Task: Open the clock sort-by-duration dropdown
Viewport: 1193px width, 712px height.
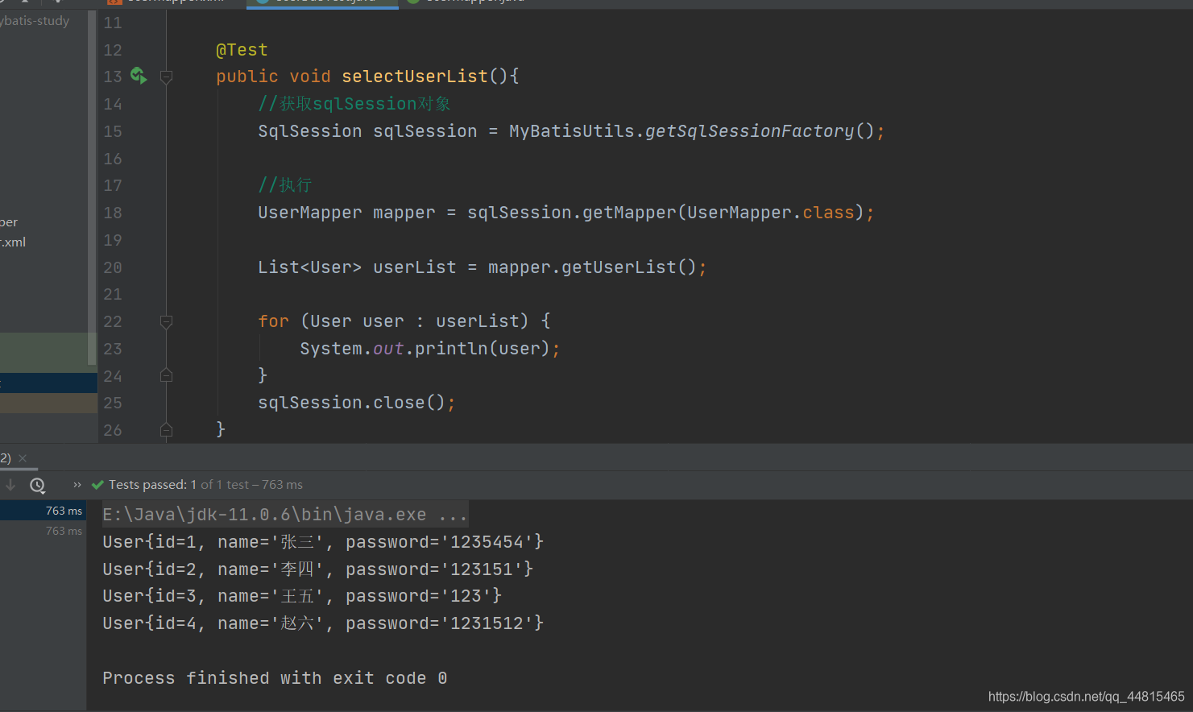Action: point(37,485)
